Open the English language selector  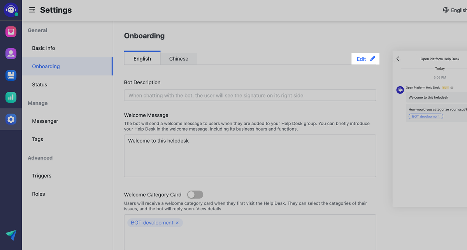point(455,10)
